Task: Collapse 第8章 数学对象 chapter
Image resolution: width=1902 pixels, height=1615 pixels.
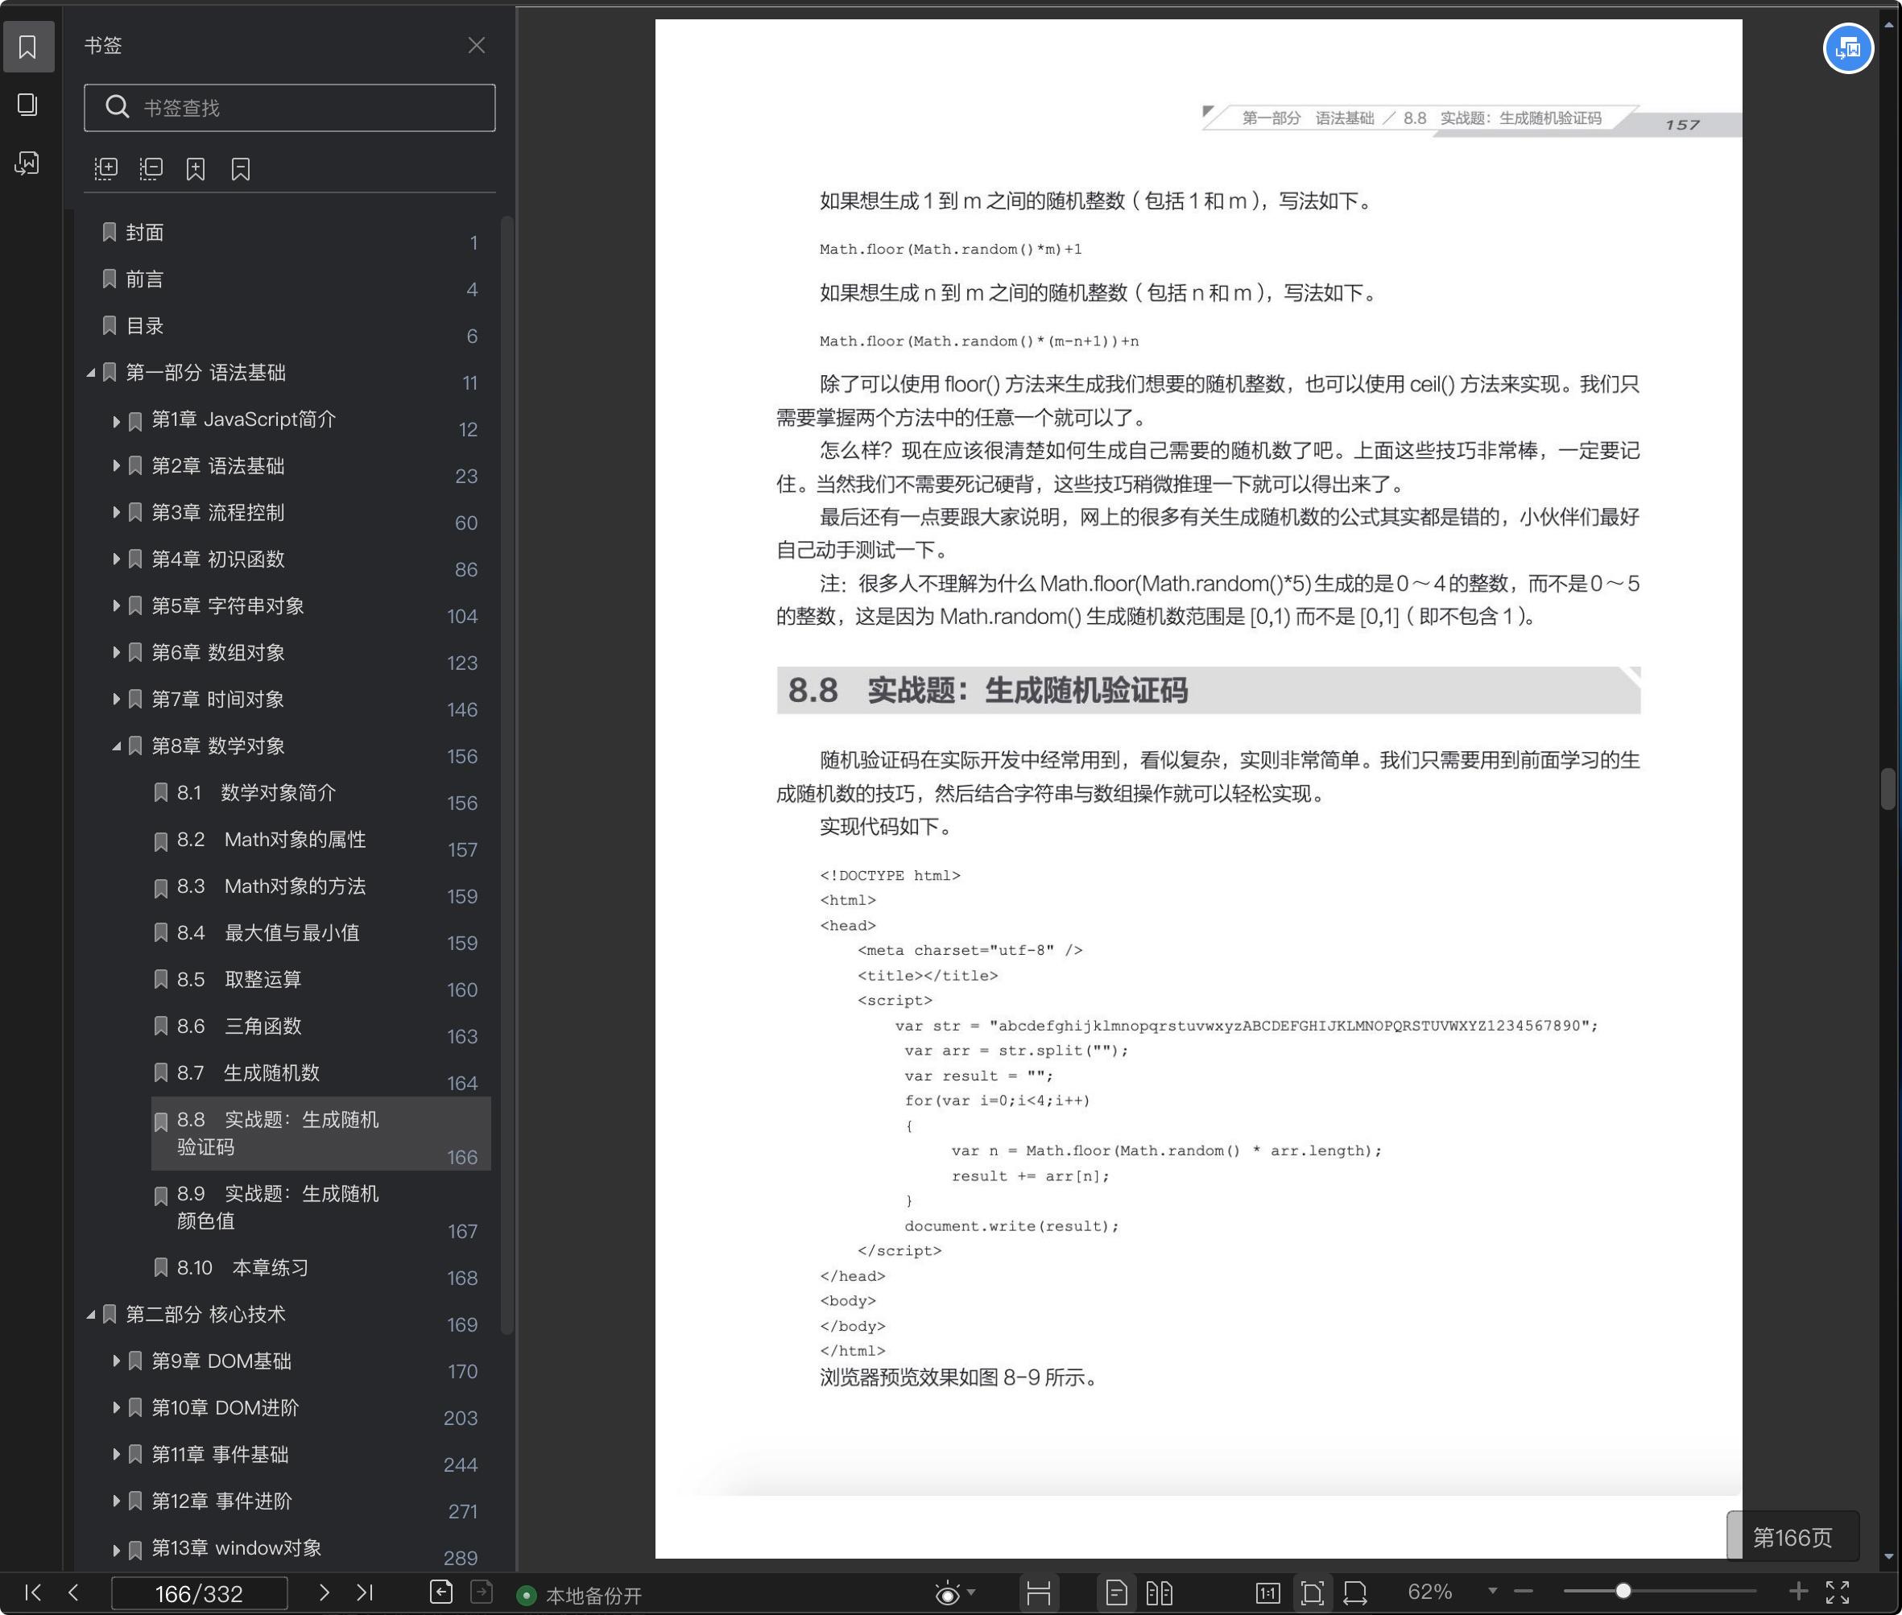Action: (x=116, y=746)
